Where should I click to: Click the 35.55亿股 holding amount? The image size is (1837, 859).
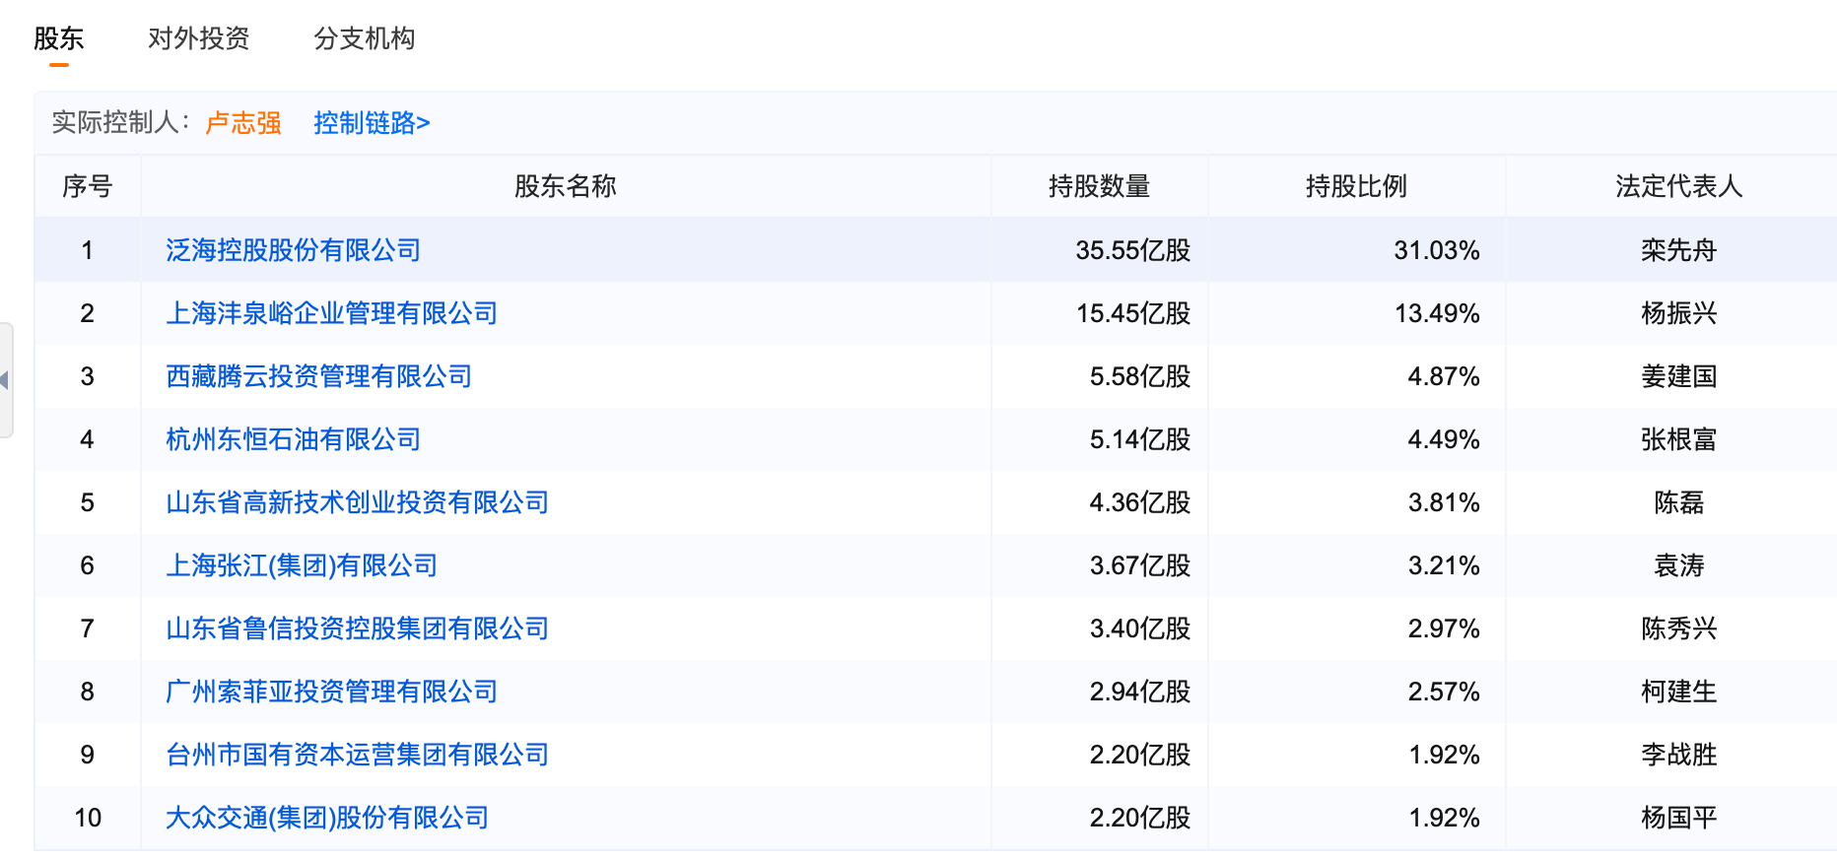[x=1133, y=250]
